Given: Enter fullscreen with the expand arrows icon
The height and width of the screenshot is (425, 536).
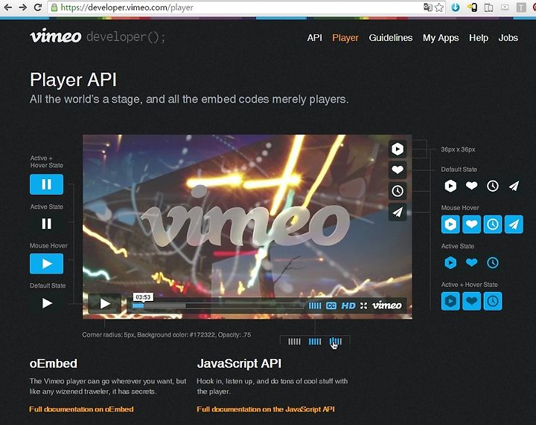Looking at the screenshot, I should click(x=363, y=305).
